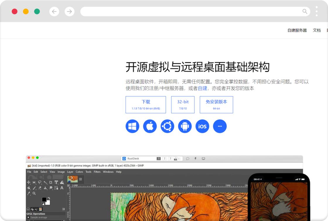Open the Apple macOS download option
328x221 pixels.
click(x=150, y=126)
